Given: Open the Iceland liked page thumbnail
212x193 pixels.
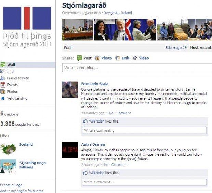Looking at the screenshot, I should pos(8,149).
